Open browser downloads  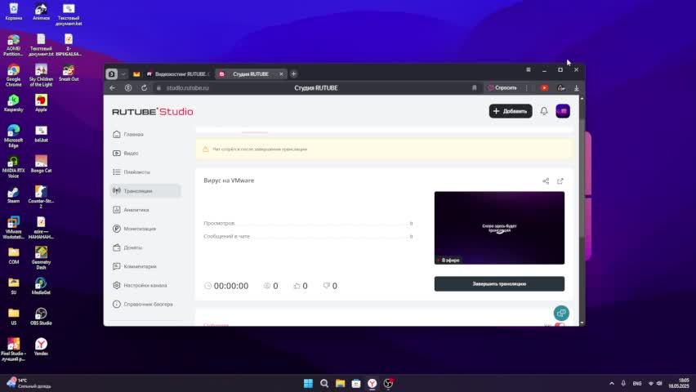click(x=576, y=88)
